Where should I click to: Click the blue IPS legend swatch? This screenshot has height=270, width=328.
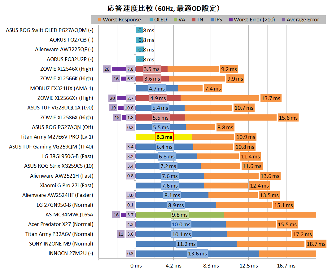[212, 20]
